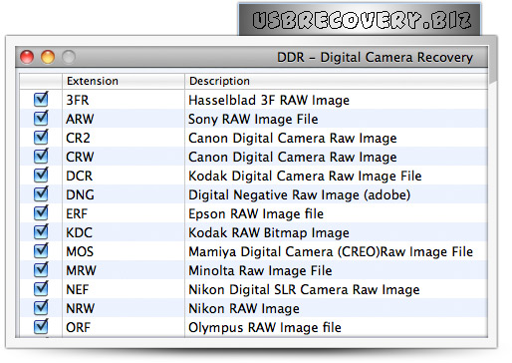Viewport: 512px width, 363px height.
Task: Click the usbrecovery.biz banner
Action: tap(360, 19)
